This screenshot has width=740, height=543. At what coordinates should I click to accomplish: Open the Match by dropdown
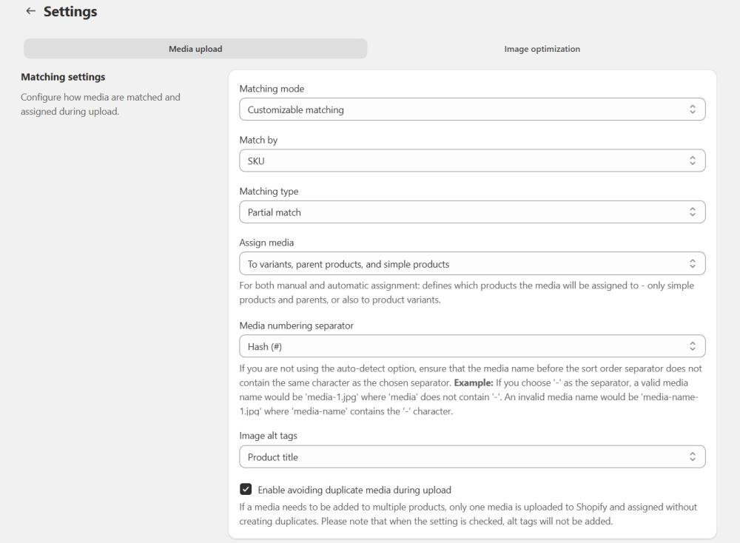point(472,160)
